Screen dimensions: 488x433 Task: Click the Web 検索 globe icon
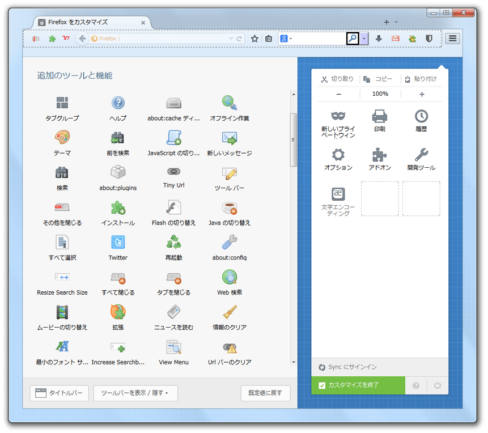tap(230, 277)
